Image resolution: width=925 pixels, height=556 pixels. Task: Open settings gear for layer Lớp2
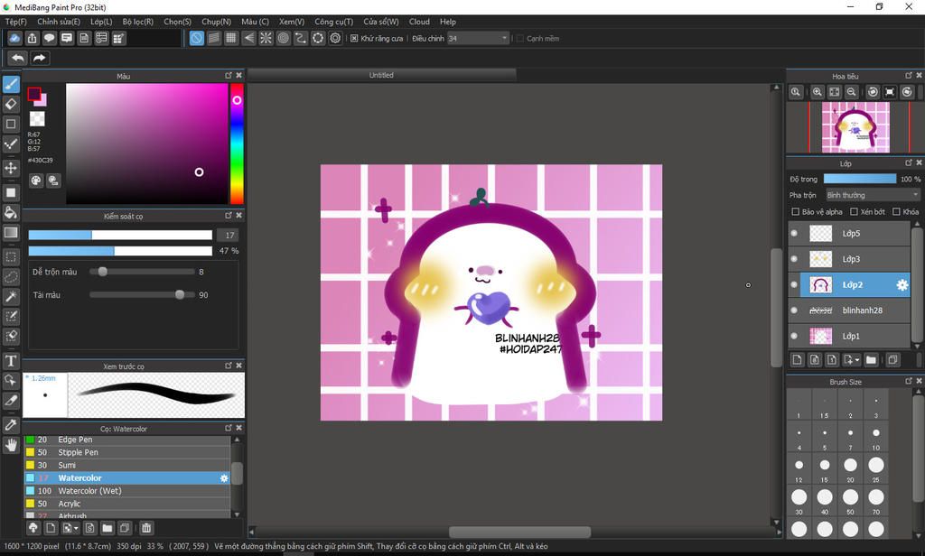pyautogui.click(x=902, y=285)
